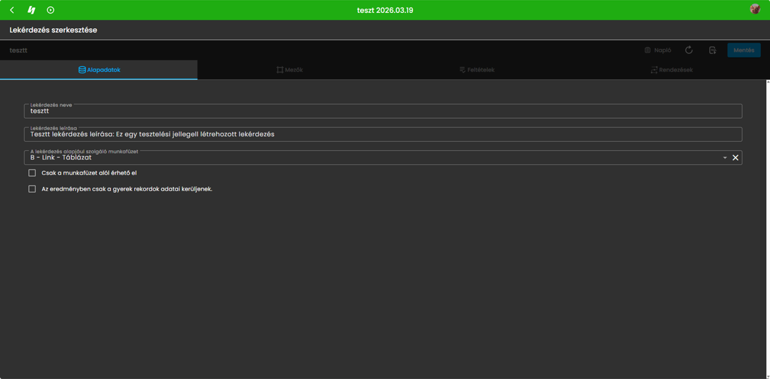
Task: Click the circular play icon in the top bar
Action: (x=50, y=10)
